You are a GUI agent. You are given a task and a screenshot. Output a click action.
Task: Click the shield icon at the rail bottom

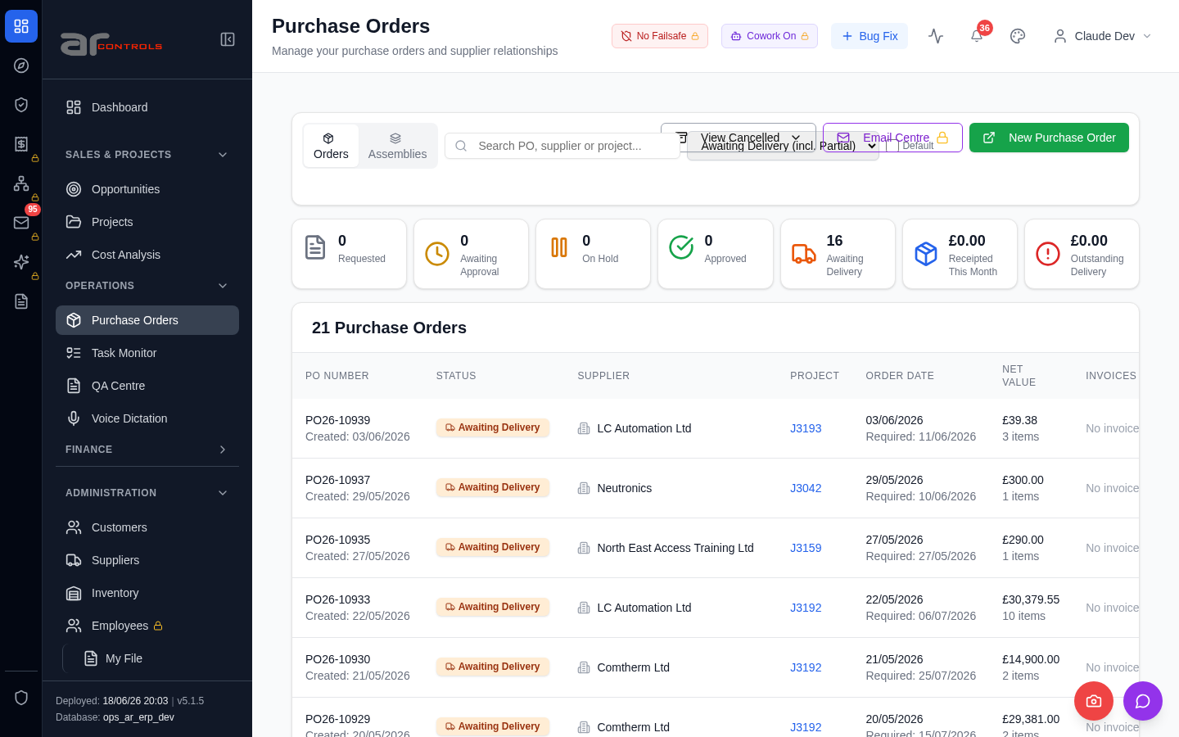(21, 698)
